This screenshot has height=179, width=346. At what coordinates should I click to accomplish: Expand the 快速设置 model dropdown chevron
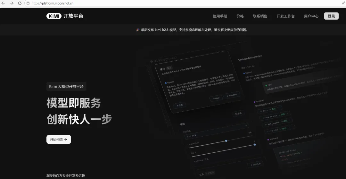click(246, 125)
